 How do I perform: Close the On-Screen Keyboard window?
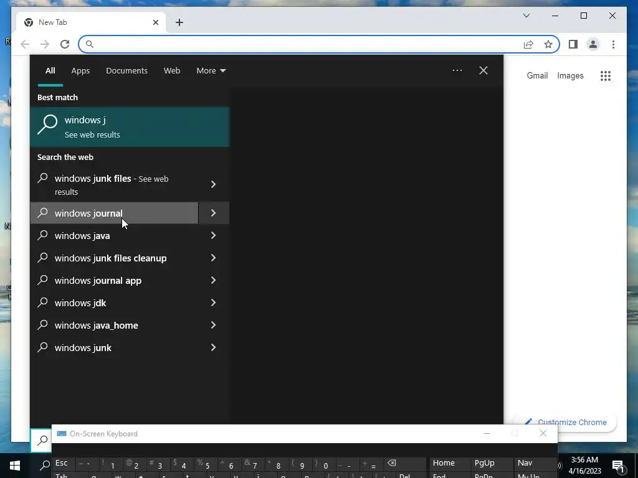tap(543, 434)
